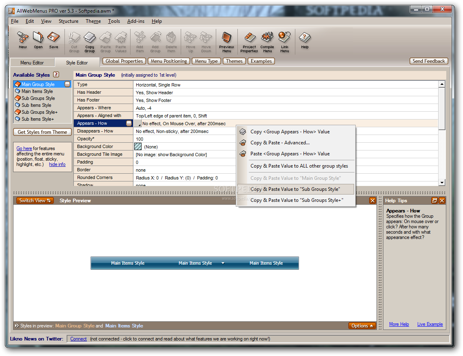Click the Send Feedback button

(x=429, y=61)
